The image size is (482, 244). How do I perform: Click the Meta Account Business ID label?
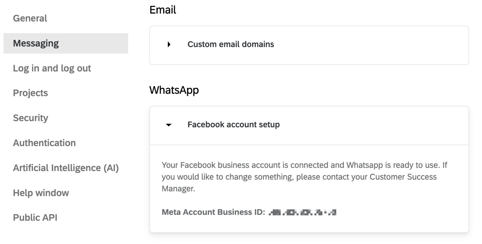[213, 212]
